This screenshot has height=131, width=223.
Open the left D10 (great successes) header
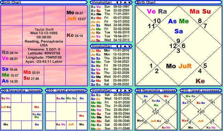(x=66, y=91)
